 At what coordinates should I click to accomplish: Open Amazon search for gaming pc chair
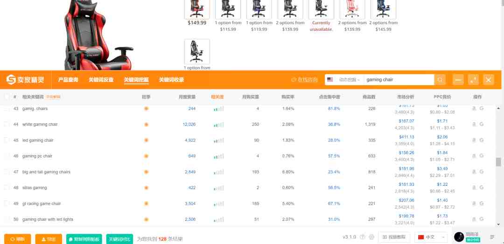coord(474,156)
